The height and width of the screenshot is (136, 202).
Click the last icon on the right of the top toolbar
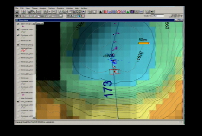152,12
